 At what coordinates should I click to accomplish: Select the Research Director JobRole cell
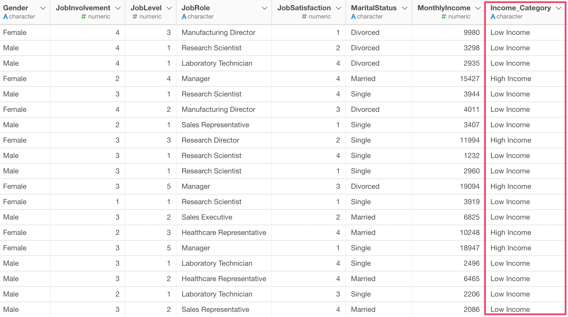point(224,140)
